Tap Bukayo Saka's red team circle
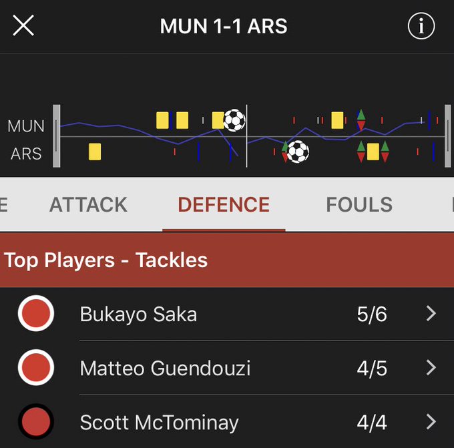The width and height of the screenshot is (454, 448). (36, 313)
